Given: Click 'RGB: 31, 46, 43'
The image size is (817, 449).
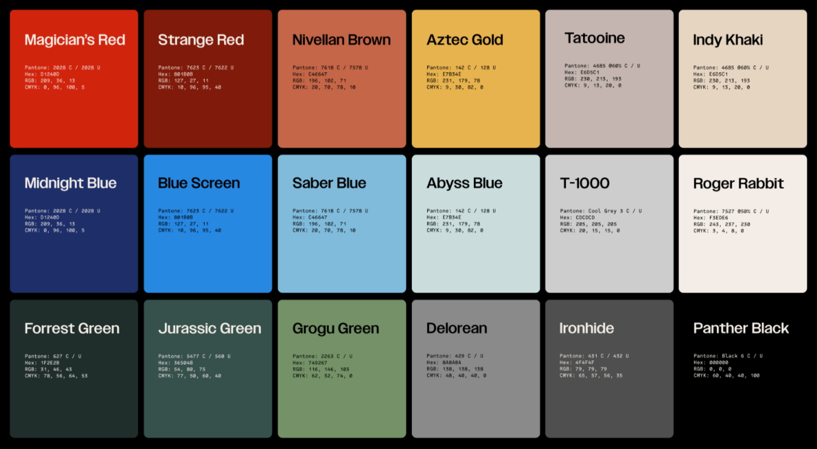Looking at the screenshot, I should pos(48,369).
